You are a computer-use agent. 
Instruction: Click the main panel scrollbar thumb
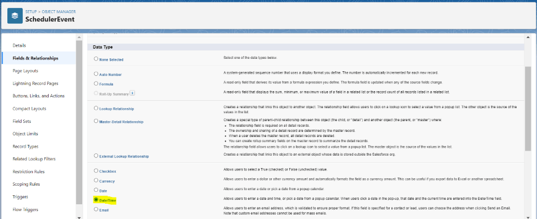pos(528,108)
